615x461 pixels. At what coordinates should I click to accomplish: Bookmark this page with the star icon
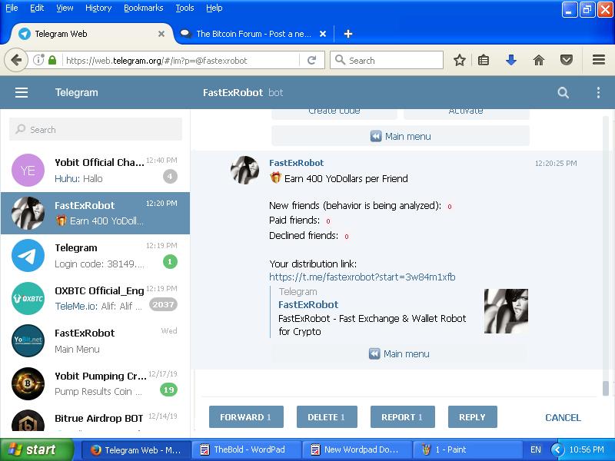click(x=459, y=61)
